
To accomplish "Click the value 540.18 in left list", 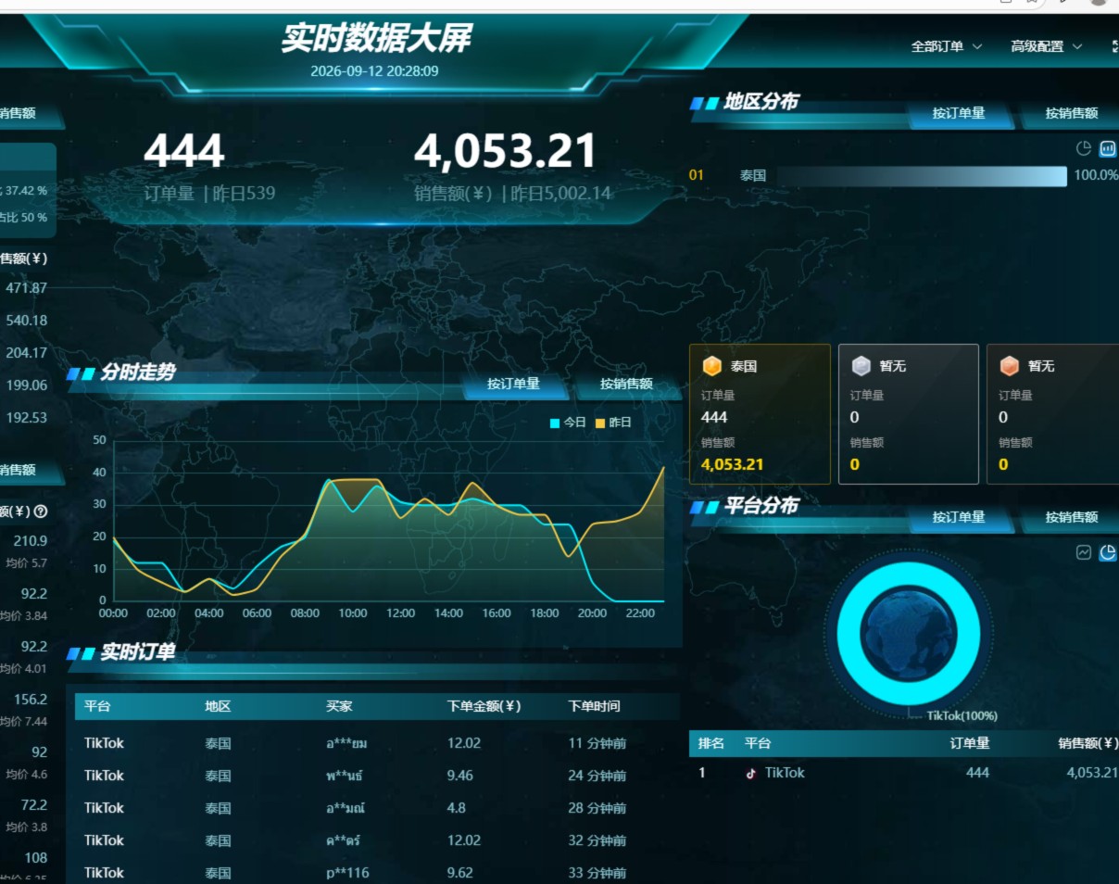I will tap(26, 321).
